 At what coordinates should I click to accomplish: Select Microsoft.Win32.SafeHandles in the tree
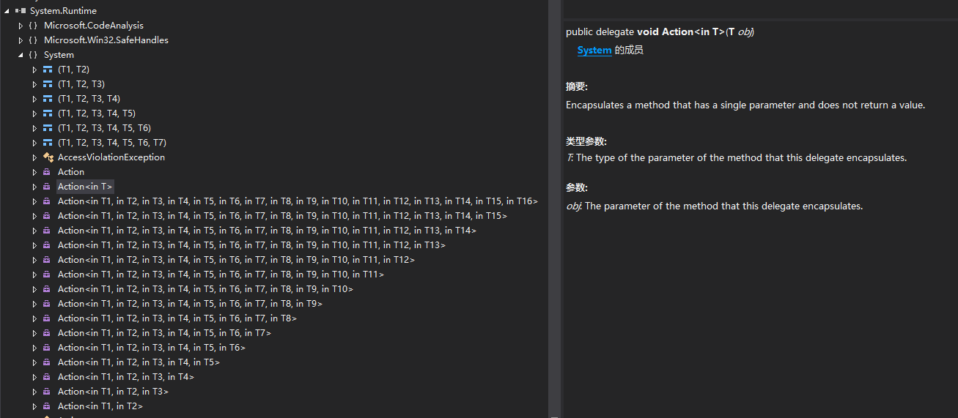tap(106, 40)
